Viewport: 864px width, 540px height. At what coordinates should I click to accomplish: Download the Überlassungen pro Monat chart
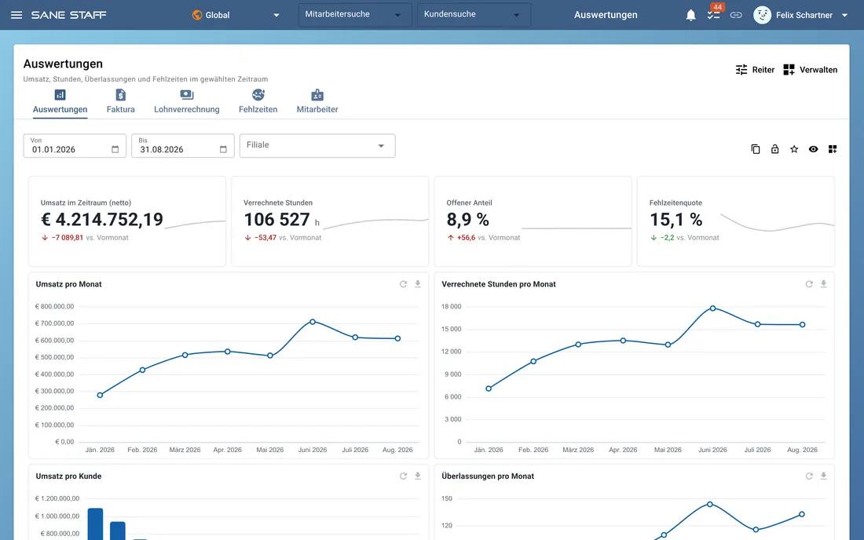click(x=823, y=476)
